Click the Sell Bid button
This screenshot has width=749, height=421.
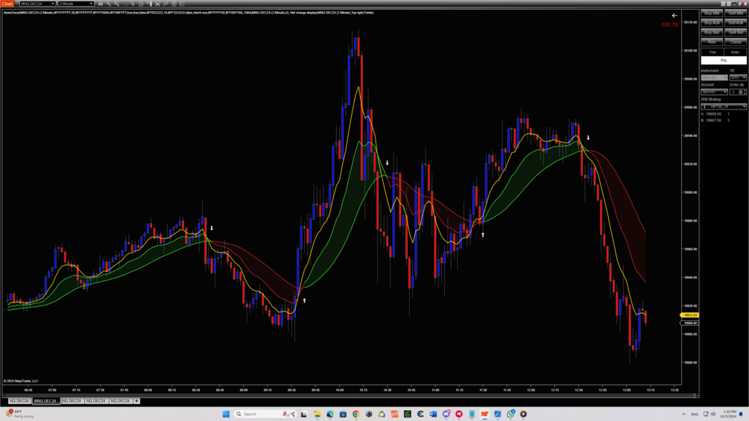[736, 33]
